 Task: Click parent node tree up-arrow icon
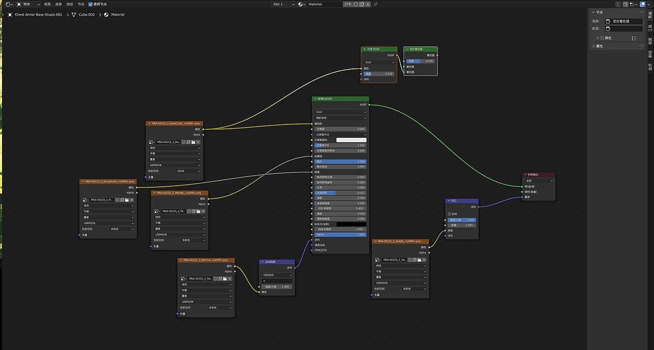pos(618,4)
